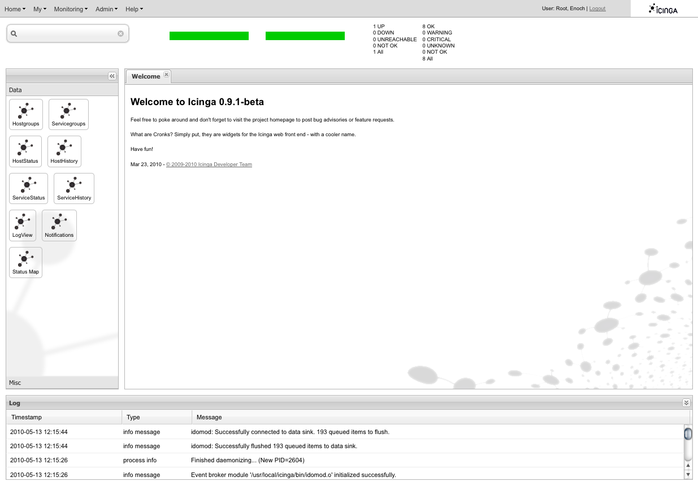
Task: Click the host status green bar
Action: 209,36
